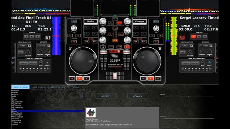Click the Flanger plugin thumbnail image

pyautogui.click(x=91, y=113)
